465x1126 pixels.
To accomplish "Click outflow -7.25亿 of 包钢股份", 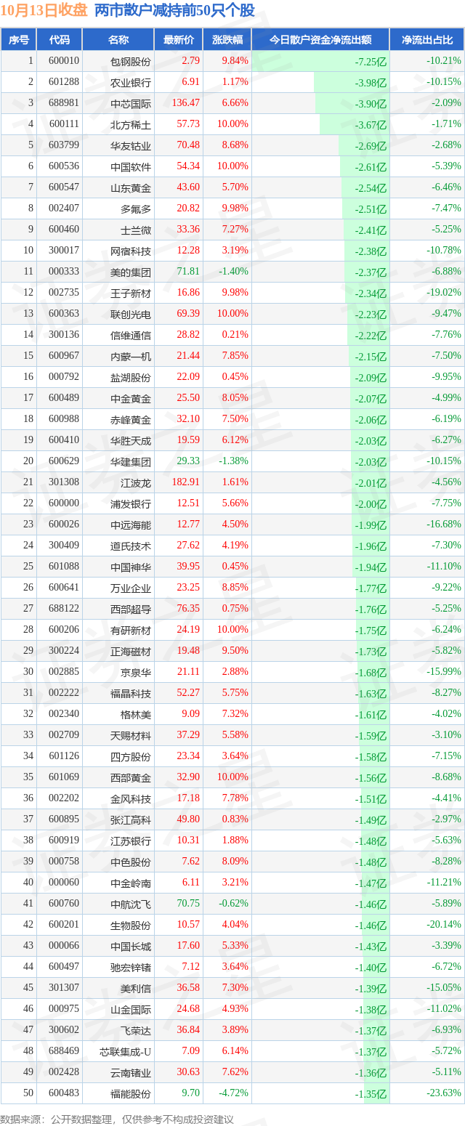I will [371, 62].
